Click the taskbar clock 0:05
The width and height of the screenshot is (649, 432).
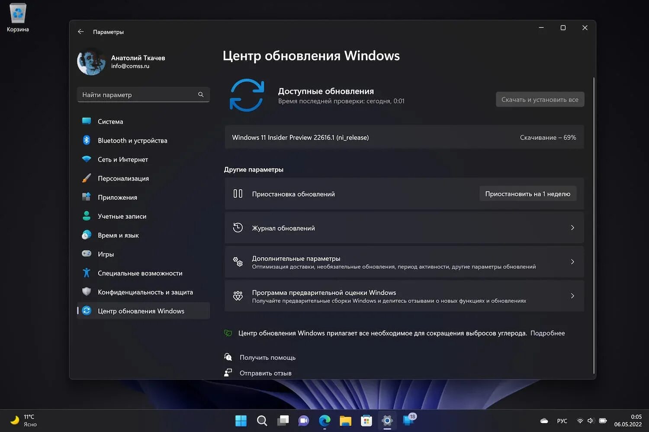[x=628, y=420]
